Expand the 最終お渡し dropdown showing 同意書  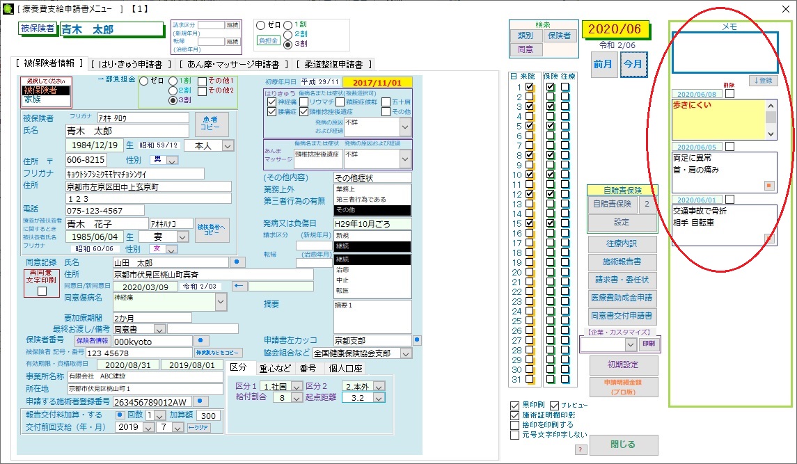[x=159, y=329]
